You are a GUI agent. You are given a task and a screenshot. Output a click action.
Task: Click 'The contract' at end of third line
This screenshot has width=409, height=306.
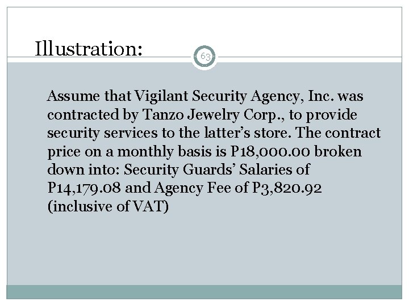point(348,133)
